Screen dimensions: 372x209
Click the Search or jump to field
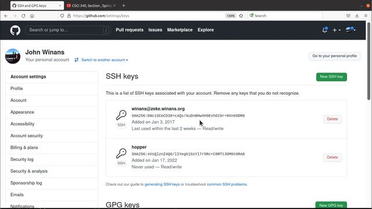tap(68, 30)
